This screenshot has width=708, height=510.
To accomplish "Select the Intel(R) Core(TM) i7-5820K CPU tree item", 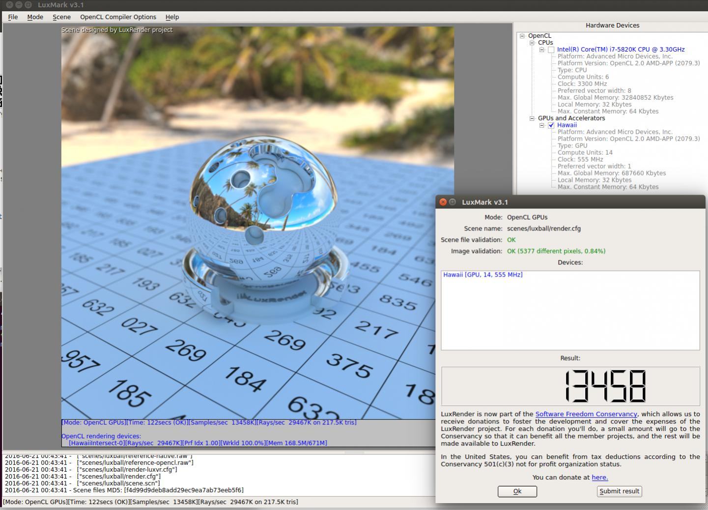I will 621,50.
